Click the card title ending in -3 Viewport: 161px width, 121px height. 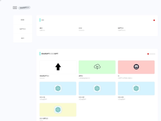[121, 97]
